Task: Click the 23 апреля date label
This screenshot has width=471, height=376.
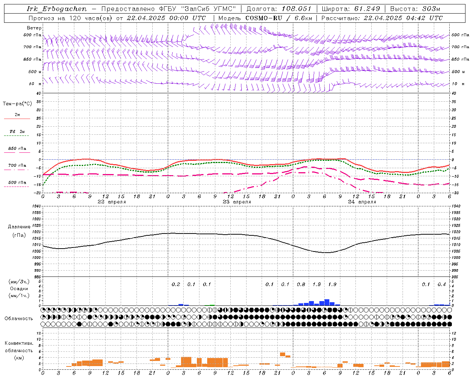Action: (237, 202)
